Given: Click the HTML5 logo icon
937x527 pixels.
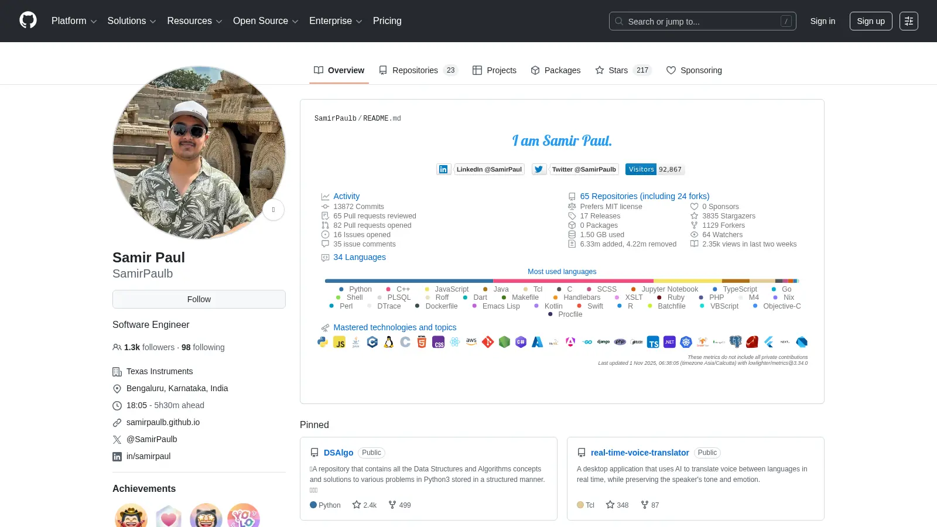Looking at the screenshot, I should [422, 343].
